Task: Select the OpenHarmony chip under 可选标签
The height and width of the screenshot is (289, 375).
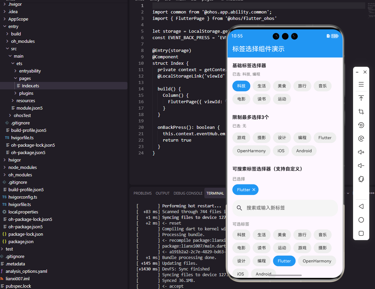Action: (x=317, y=261)
